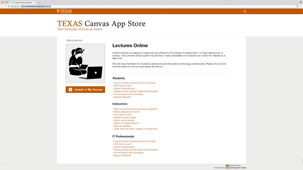Click the Texas logo in the orange bar
Screen dimensions: 303x170
64,12
